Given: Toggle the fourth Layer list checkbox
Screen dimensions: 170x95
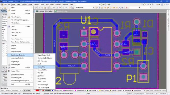Looking at the screenshot, I should click(3, 51).
